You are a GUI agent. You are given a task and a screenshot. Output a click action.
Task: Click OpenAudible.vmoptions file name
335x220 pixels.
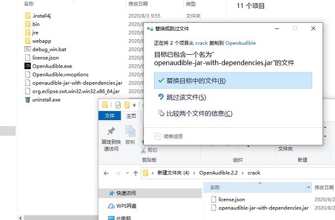[x=60, y=75]
